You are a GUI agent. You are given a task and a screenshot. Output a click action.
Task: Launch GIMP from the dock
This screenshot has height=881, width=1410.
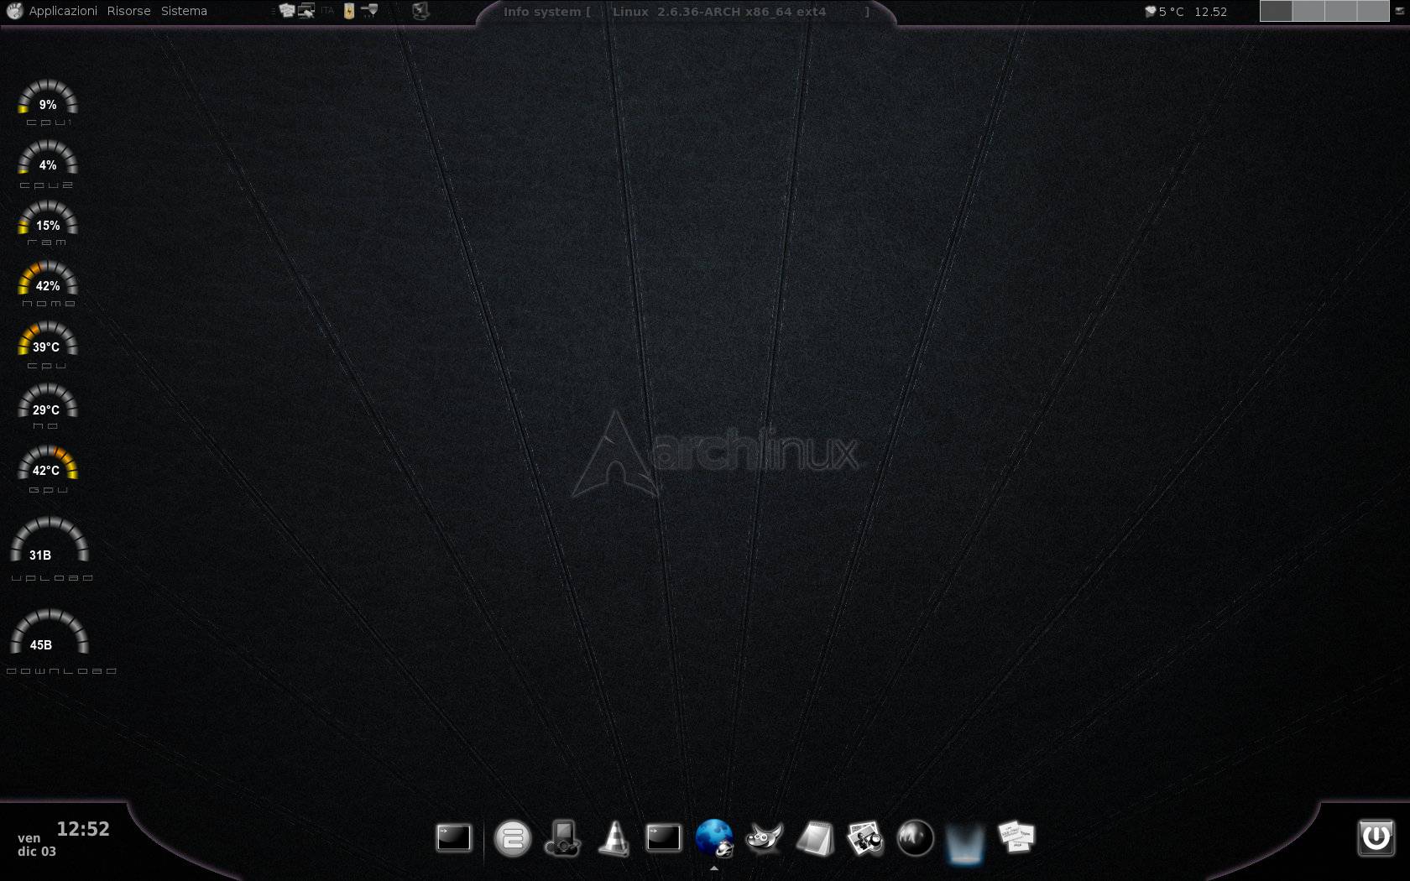(x=765, y=837)
